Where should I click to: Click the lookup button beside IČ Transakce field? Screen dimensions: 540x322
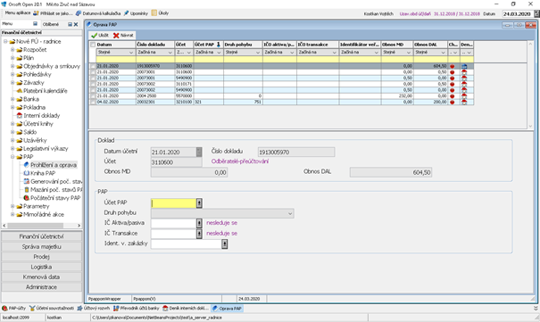point(199,234)
